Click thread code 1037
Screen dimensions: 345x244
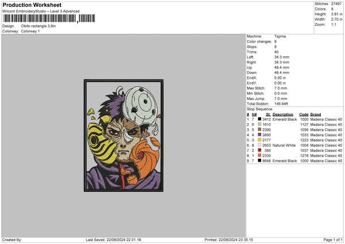pyautogui.click(x=304, y=150)
